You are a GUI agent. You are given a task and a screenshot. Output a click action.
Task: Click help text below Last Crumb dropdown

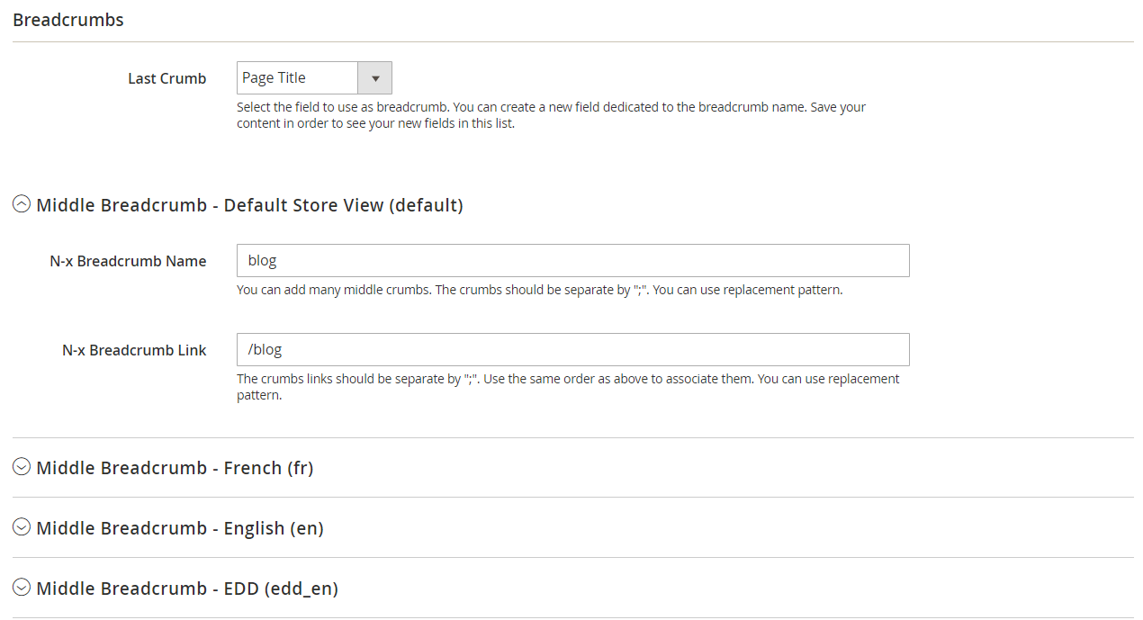coord(551,115)
